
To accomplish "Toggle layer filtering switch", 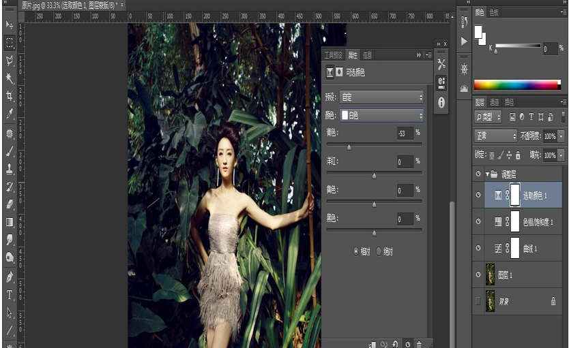I will (563, 116).
